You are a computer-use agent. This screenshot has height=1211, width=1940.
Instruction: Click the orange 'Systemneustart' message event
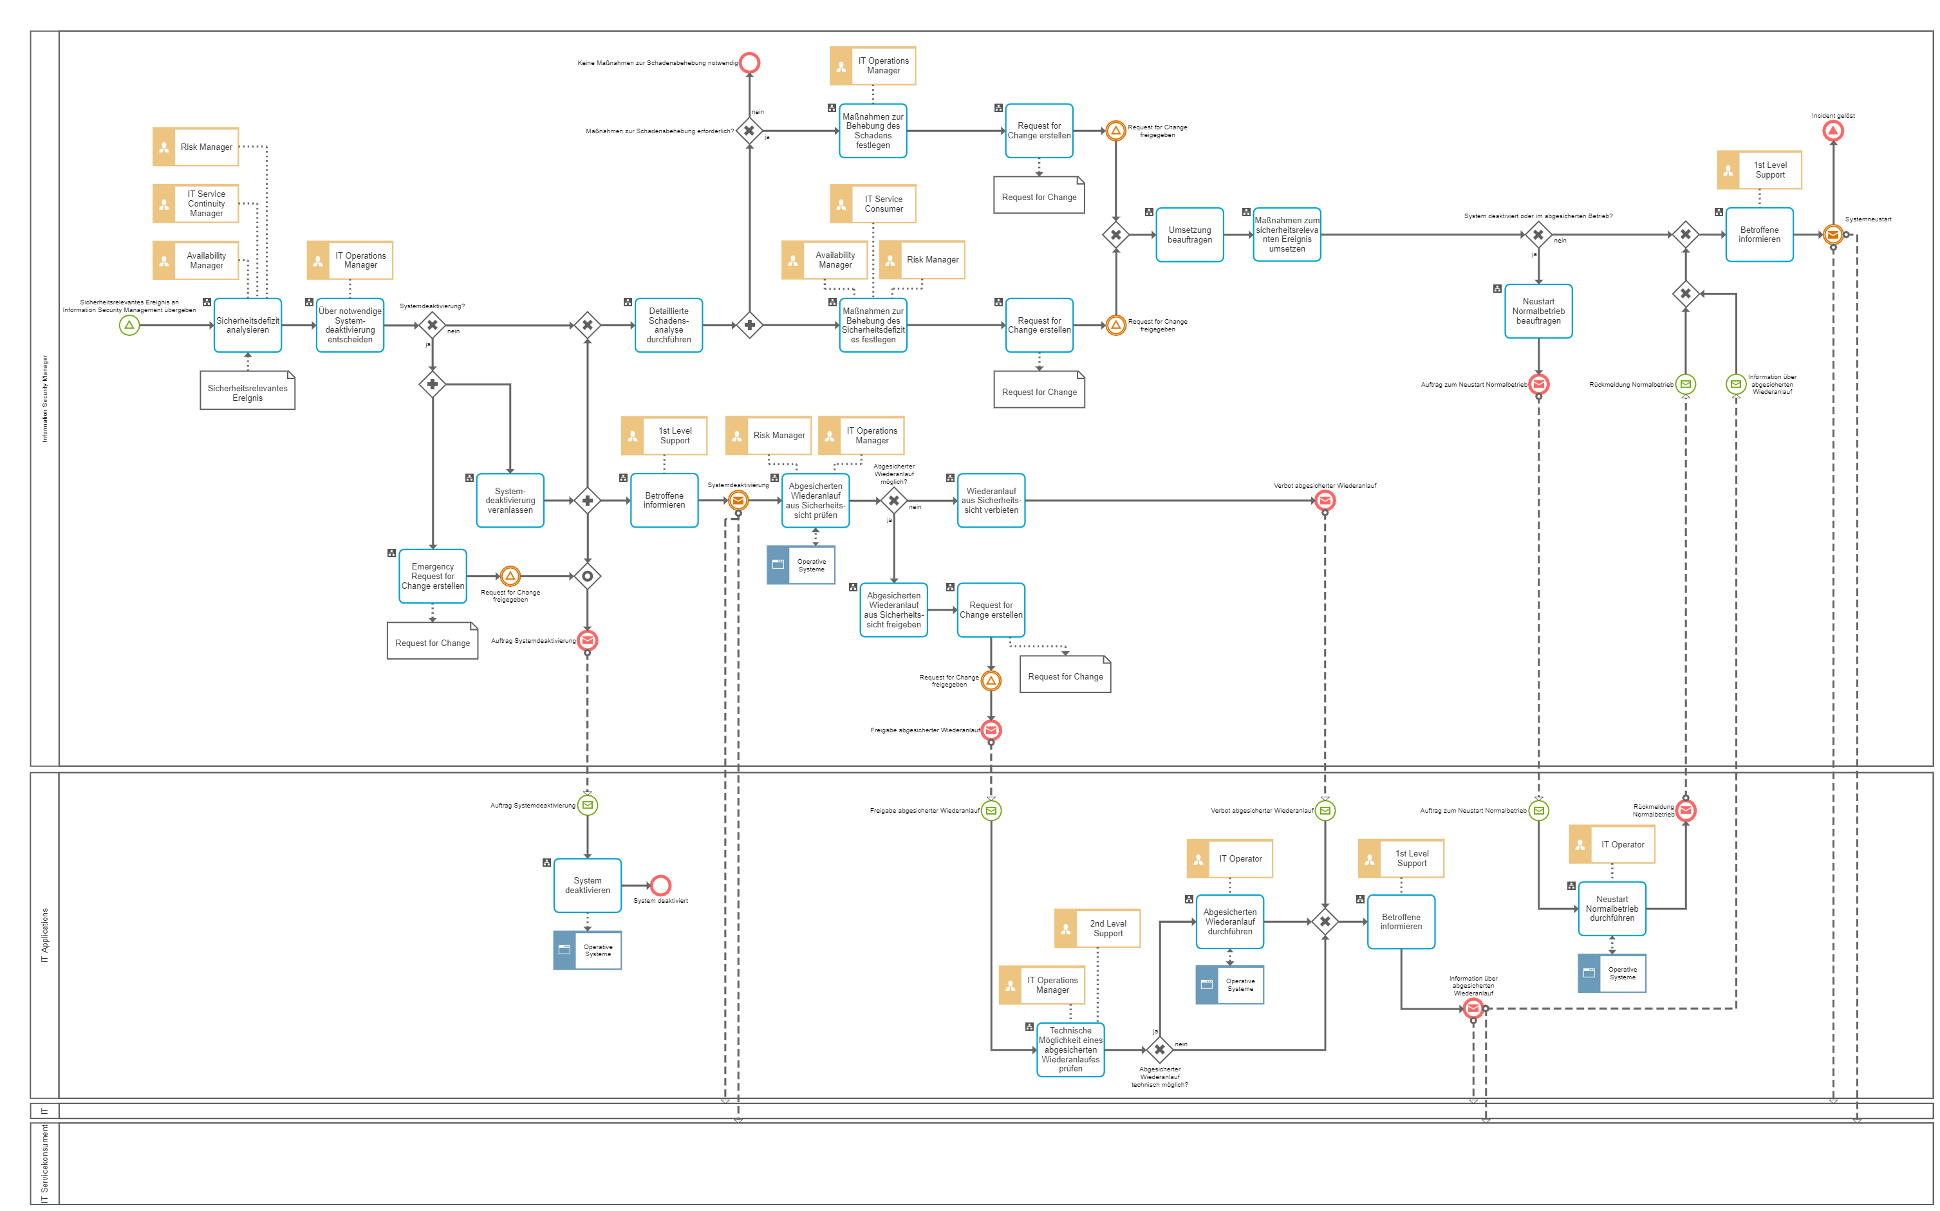[1833, 235]
